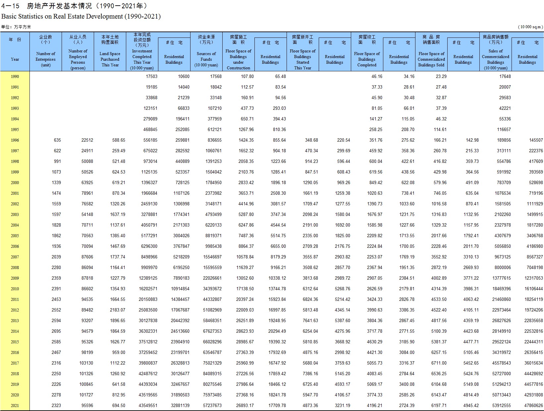The height and width of the screenshot is (411, 544).
Task: Click value 9985438 in 2006 row
Action: tap(213, 246)
